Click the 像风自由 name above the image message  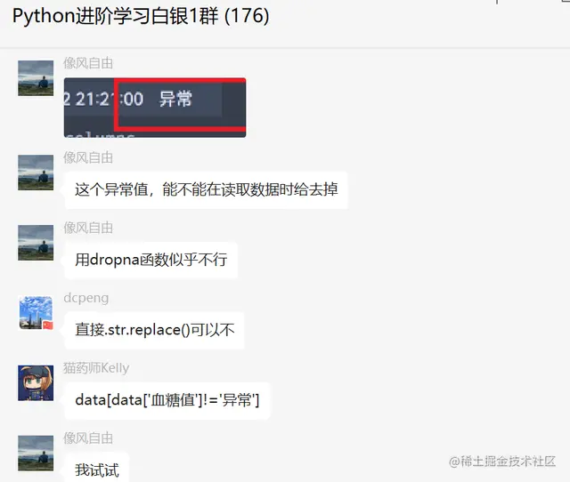(x=88, y=63)
